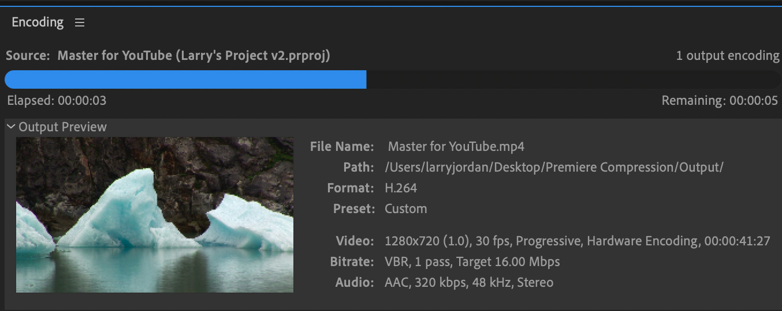Click the 'Source:' label

(28, 56)
